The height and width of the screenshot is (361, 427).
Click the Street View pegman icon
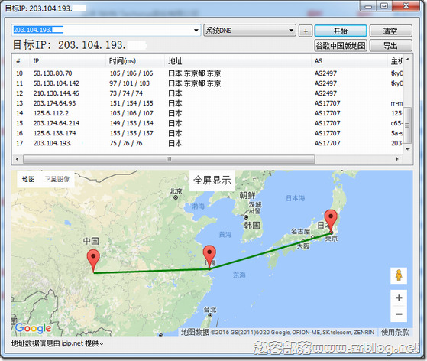click(x=399, y=275)
